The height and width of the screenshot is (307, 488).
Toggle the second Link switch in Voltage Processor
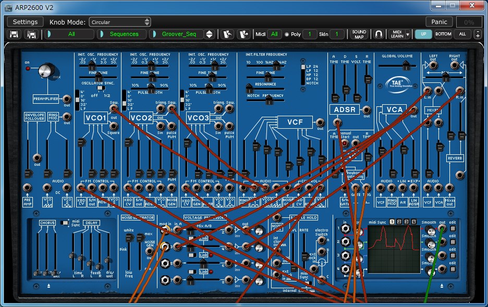click(x=193, y=255)
